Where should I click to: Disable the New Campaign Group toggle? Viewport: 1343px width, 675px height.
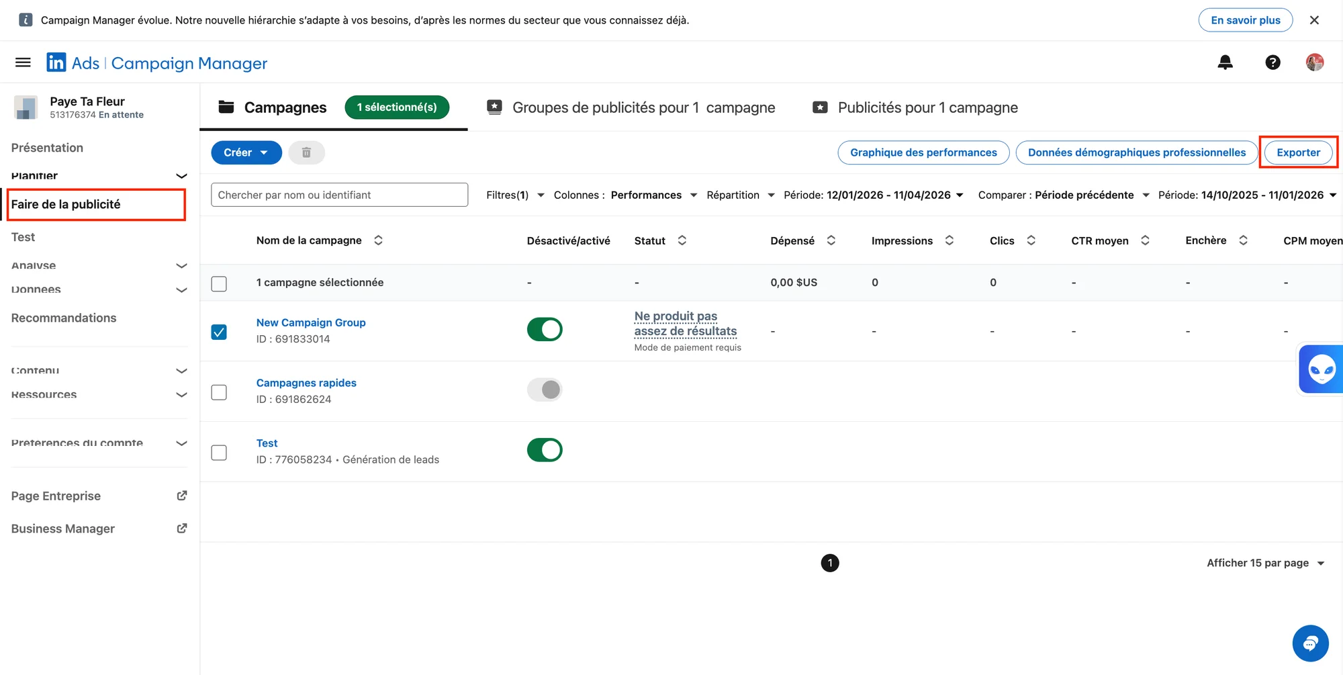coord(545,330)
